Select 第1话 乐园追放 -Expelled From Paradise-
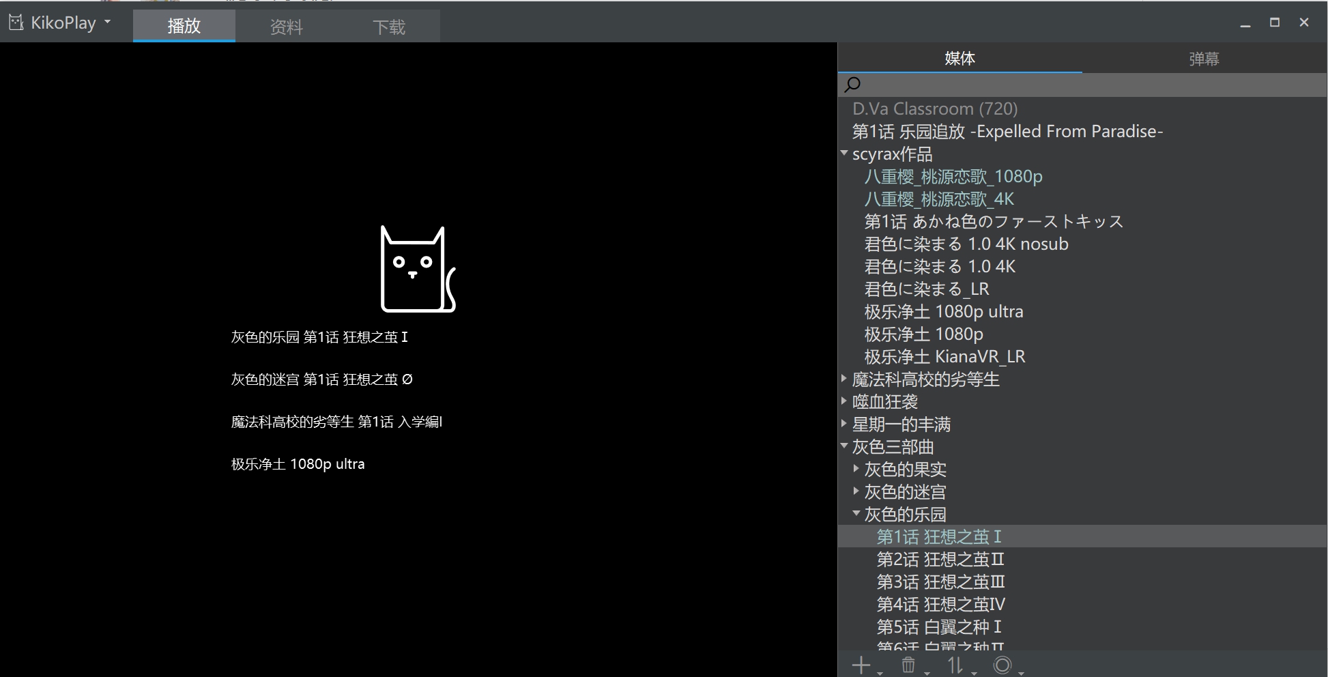This screenshot has height=677, width=1328. click(1007, 131)
